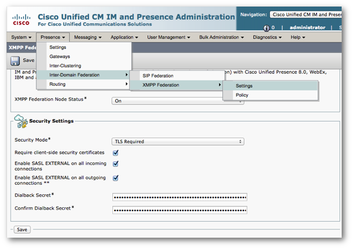Image resolution: width=353 pixels, height=249 pixels.
Task: Click the floppy disk Save icon
Action: (15, 61)
